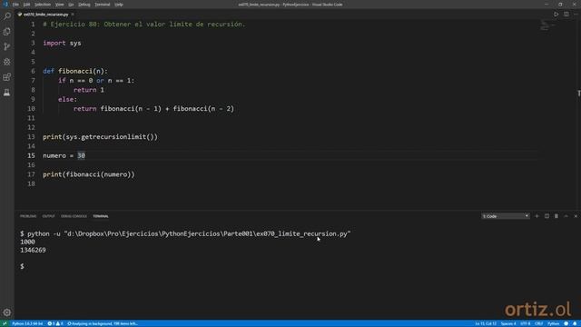
Task: Switch to the Debug Console tab
Action: tap(74, 216)
